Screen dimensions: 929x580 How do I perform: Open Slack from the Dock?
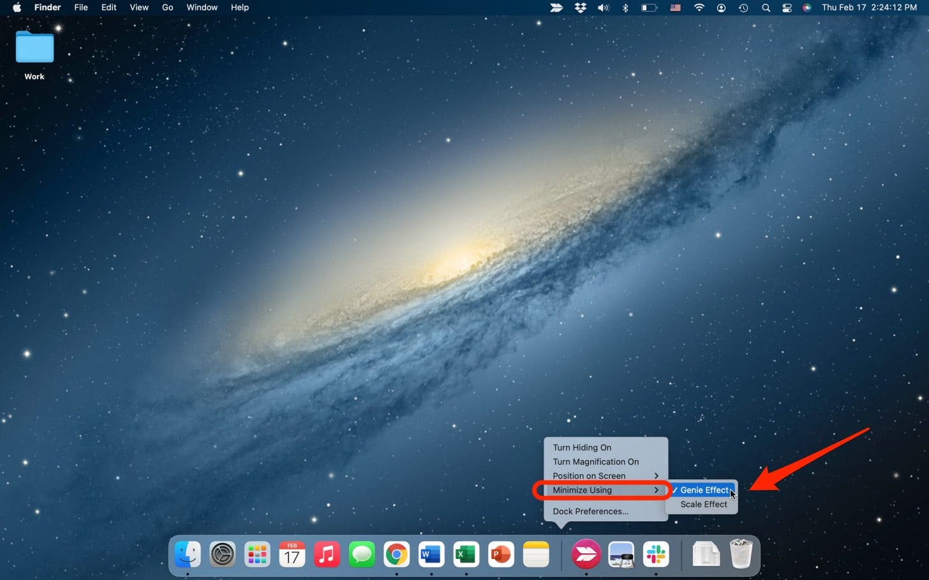click(656, 555)
